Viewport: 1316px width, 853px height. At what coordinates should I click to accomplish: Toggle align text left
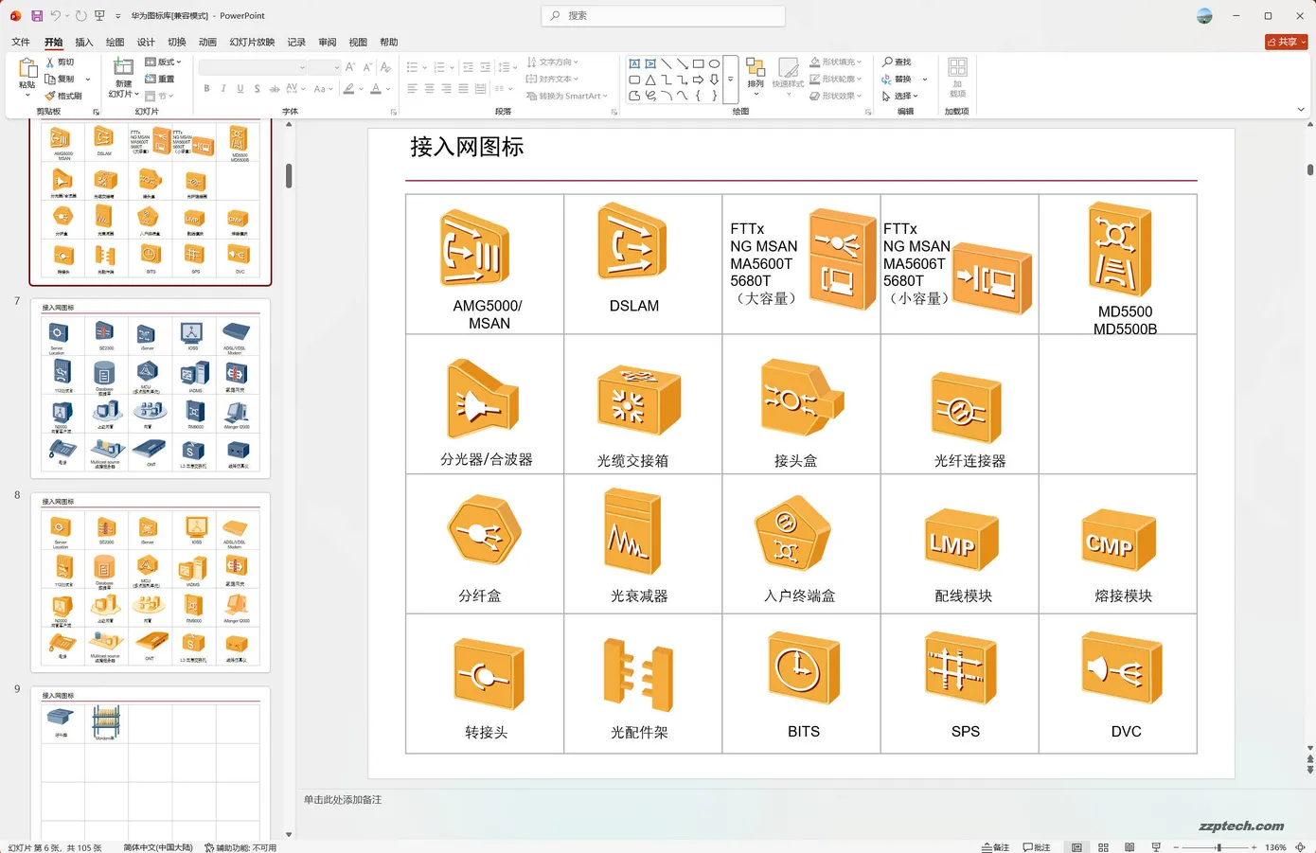pos(412,89)
